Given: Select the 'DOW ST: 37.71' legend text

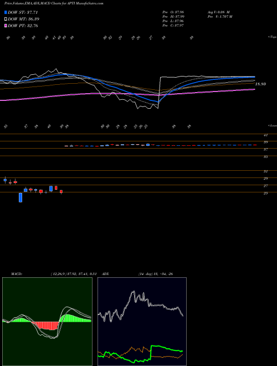Looking at the screenshot, I should [x=23, y=13].
